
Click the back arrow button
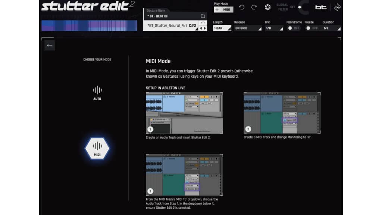50,45
